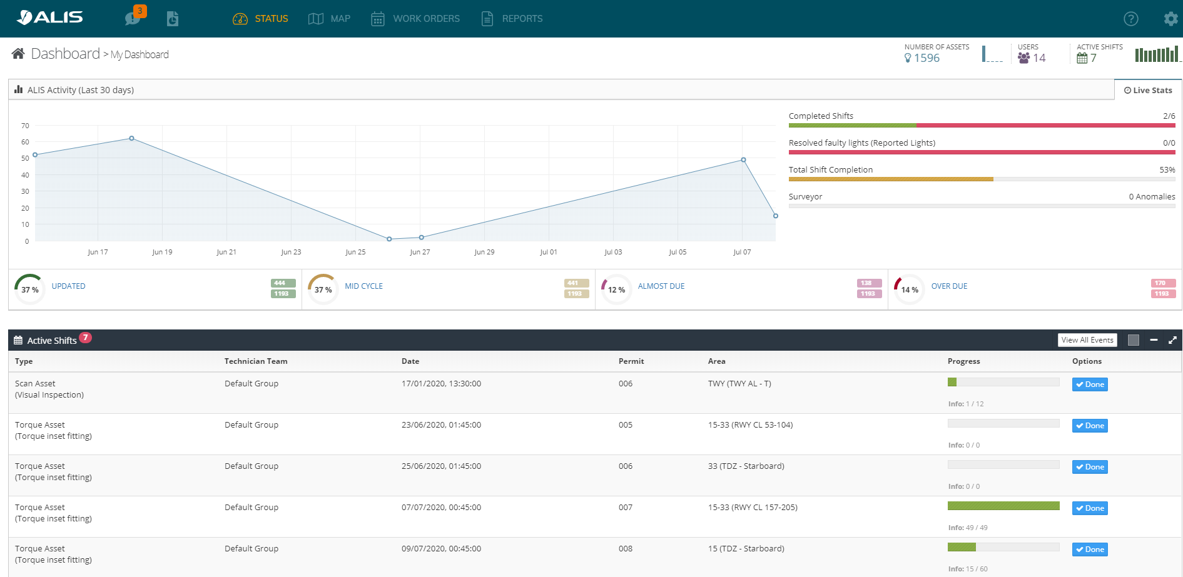Click the report document icon beside notifications
This screenshot has height=577, width=1183.
[173, 19]
